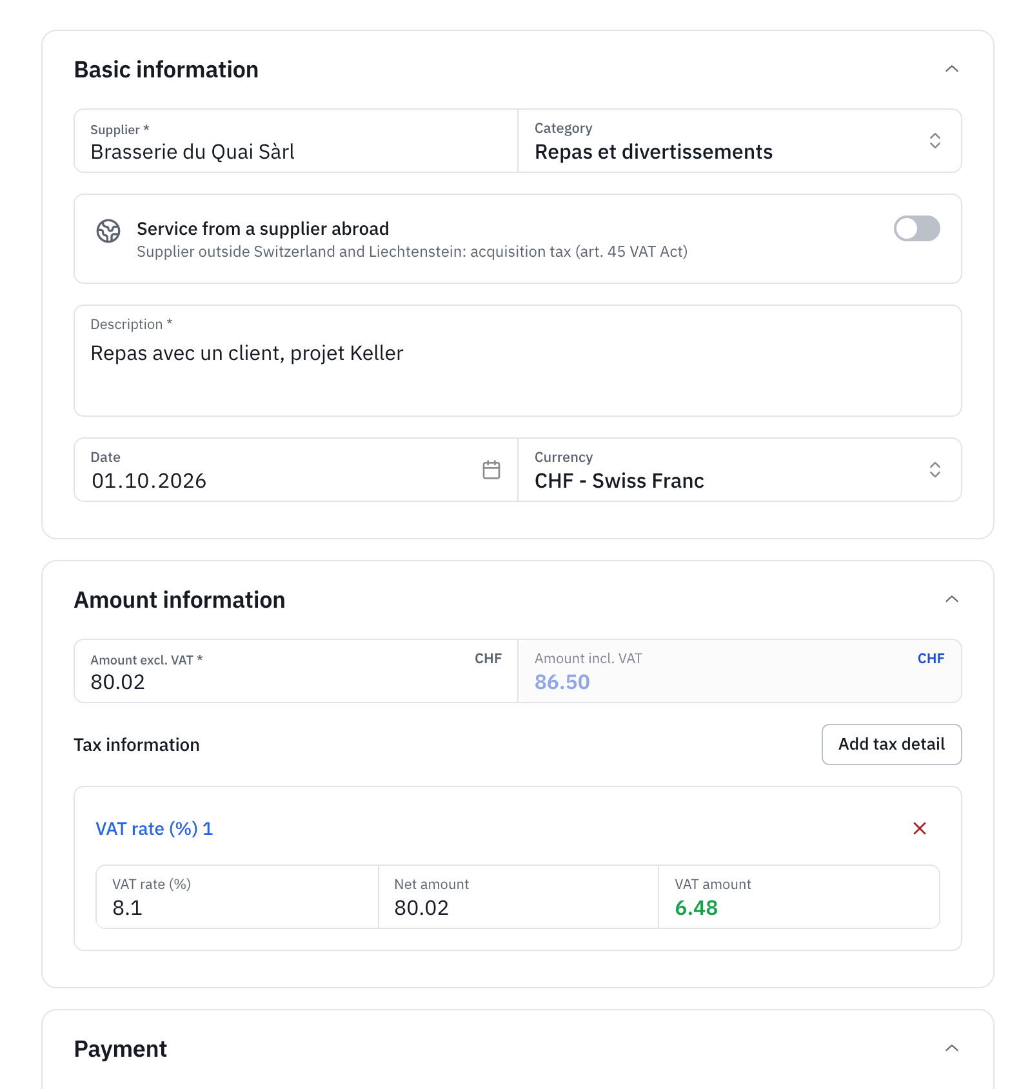
Task: Open the date picker calendar icon
Action: (x=491, y=470)
